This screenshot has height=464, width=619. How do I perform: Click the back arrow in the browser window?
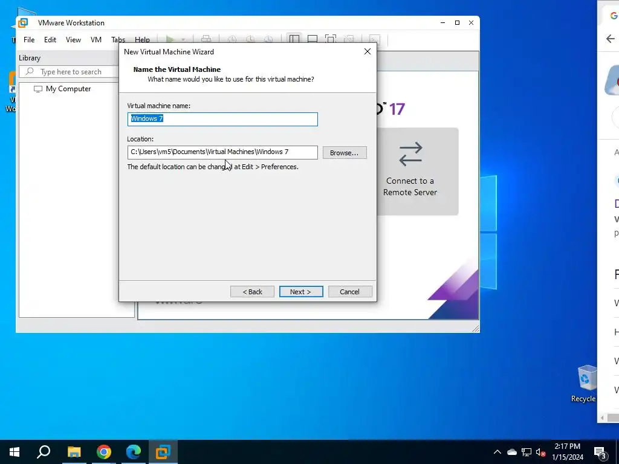[x=611, y=38]
